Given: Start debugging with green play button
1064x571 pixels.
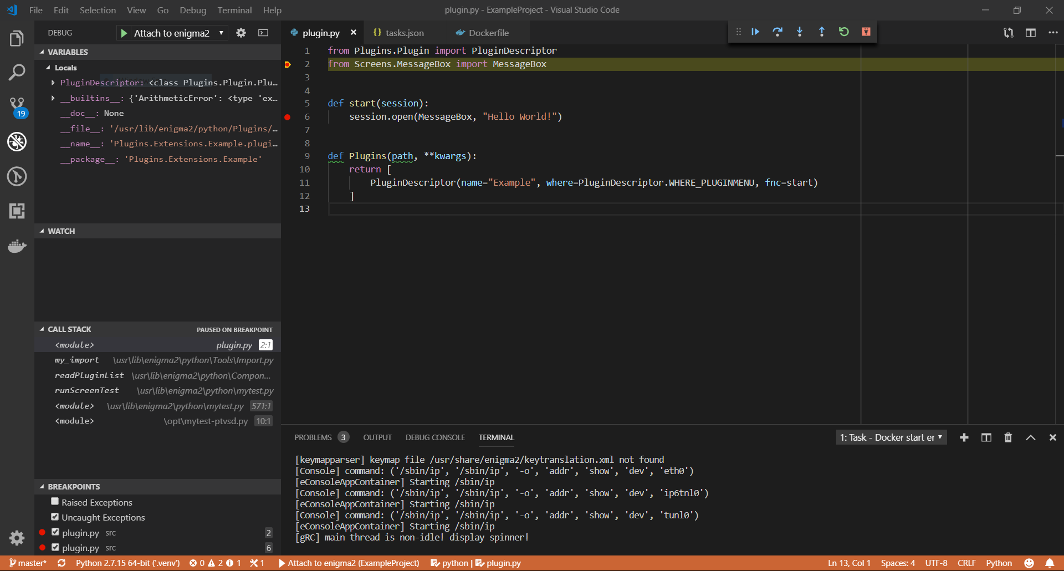Looking at the screenshot, I should 124,33.
